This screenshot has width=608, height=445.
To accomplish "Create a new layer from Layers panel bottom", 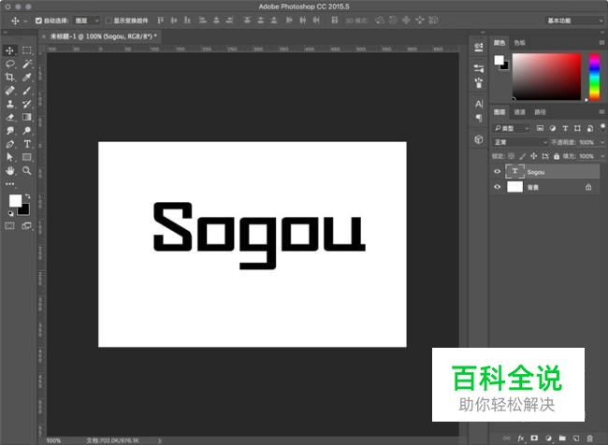I will click(576, 438).
